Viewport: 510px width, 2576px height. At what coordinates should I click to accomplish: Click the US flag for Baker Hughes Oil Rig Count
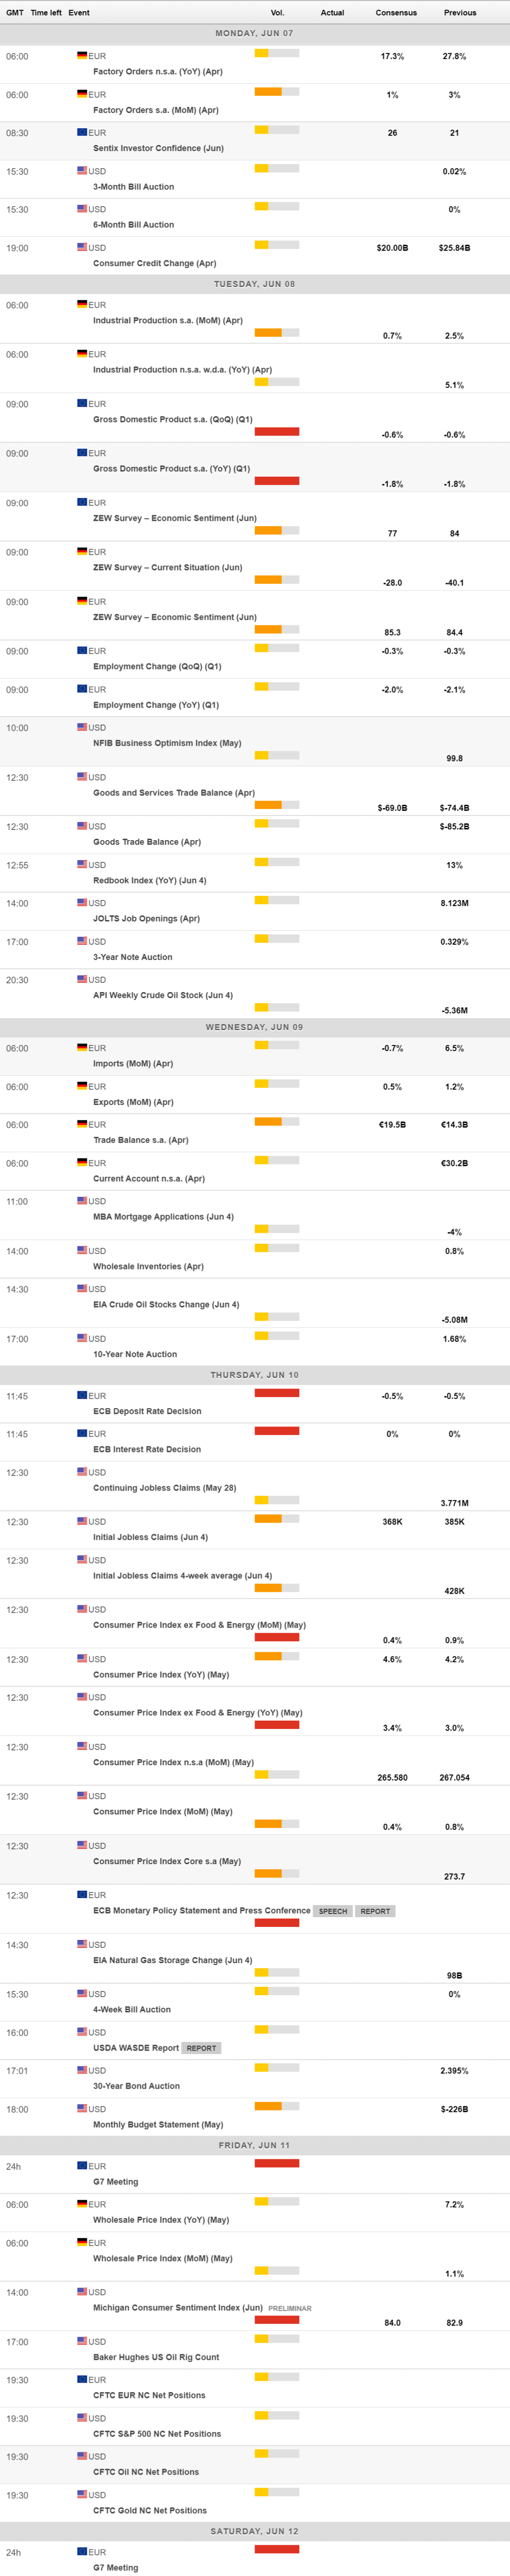82,2340
